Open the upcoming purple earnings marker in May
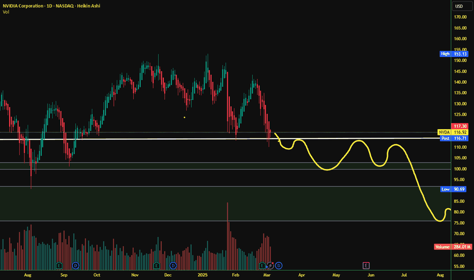The width and height of the screenshot is (474, 280). pyautogui.click(x=366, y=266)
